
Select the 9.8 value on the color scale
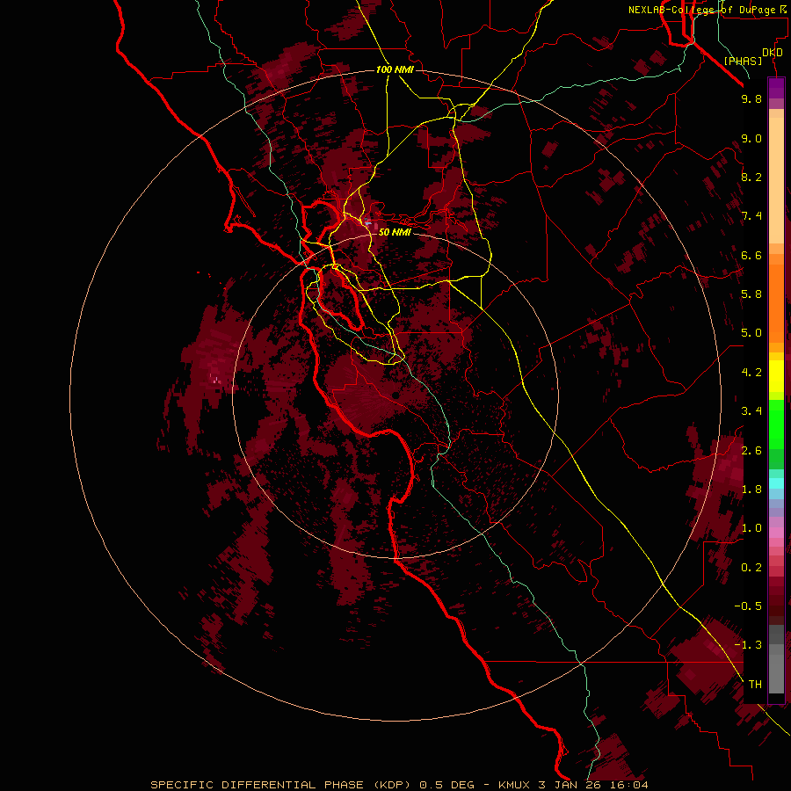point(751,98)
